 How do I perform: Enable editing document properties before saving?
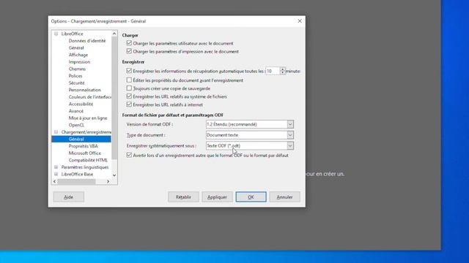(x=129, y=80)
